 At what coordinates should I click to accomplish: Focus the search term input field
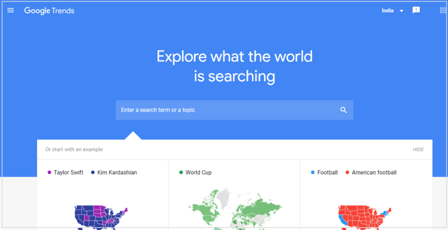[234, 110]
